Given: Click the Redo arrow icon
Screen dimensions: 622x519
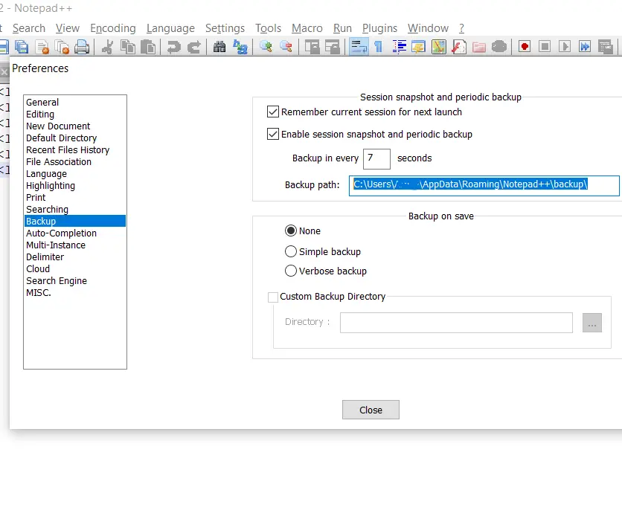Looking at the screenshot, I should click(194, 47).
